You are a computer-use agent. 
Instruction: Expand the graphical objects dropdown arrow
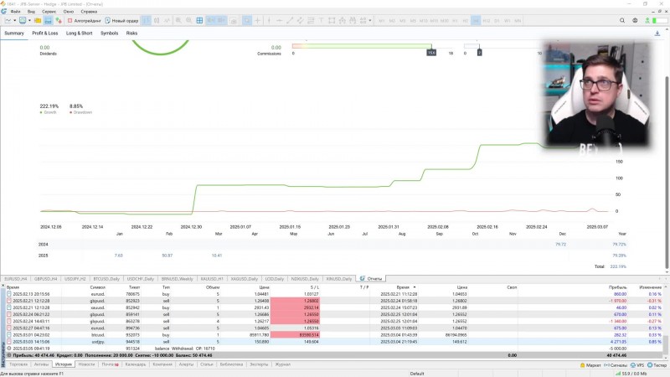[370, 20]
